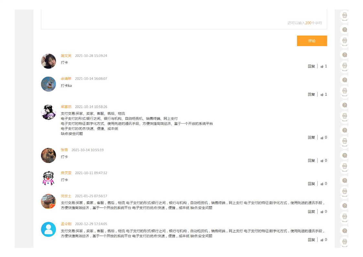Open 简文英's profile avatar

point(49,61)
